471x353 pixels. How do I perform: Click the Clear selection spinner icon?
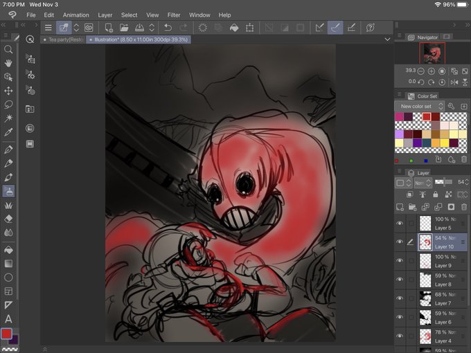click(203, 28)
